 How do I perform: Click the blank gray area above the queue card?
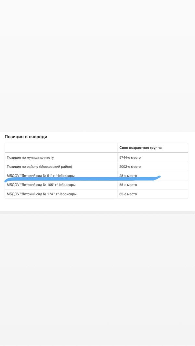pos(97,65)
